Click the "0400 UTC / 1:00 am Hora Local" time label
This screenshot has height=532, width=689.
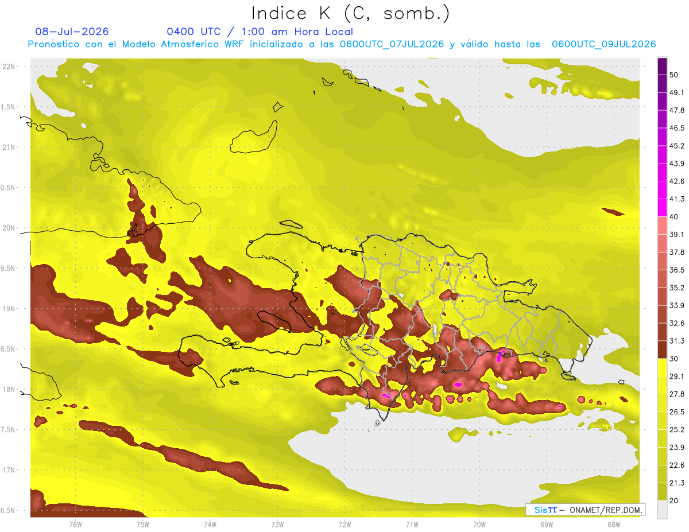[260, 32]
